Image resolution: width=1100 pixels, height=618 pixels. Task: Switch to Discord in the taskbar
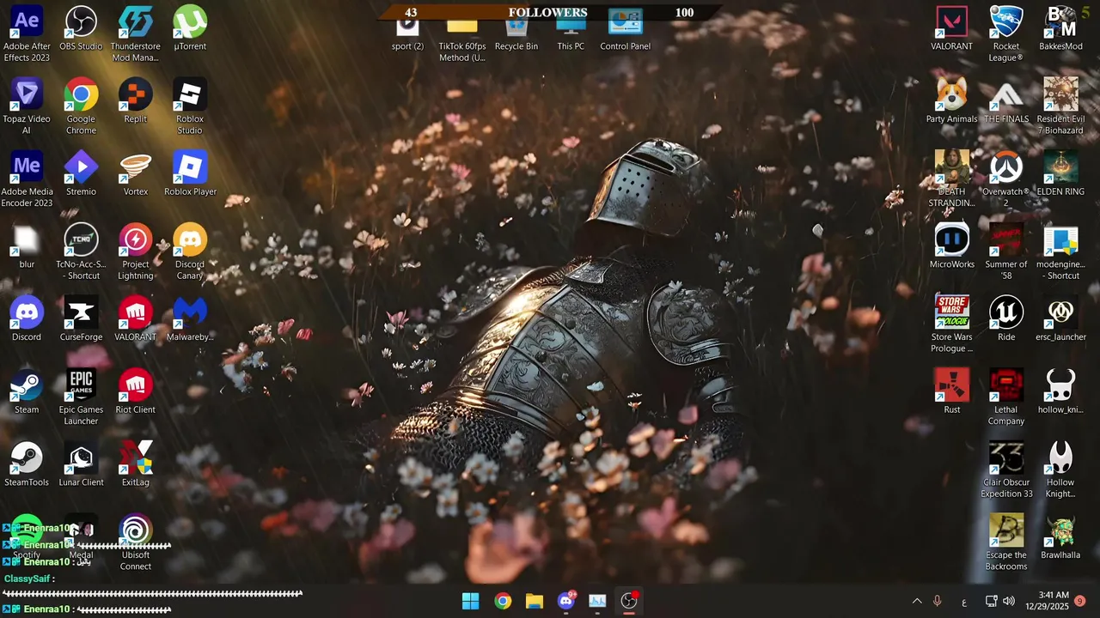[566, 601]
